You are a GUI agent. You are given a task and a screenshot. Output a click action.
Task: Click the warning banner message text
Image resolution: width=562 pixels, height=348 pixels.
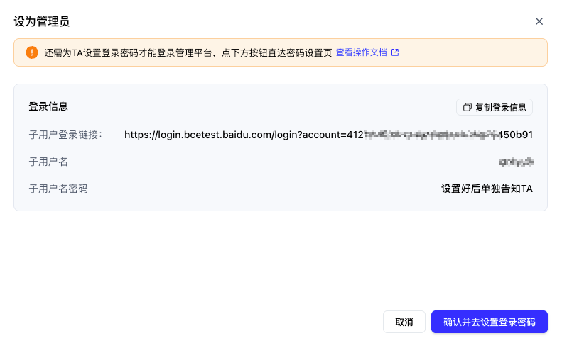[188, 53]
